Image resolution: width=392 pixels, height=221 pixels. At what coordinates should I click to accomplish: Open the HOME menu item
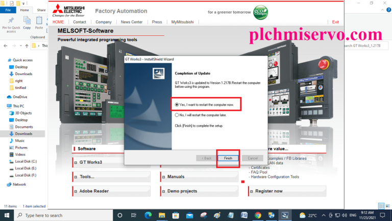(58, 22)
